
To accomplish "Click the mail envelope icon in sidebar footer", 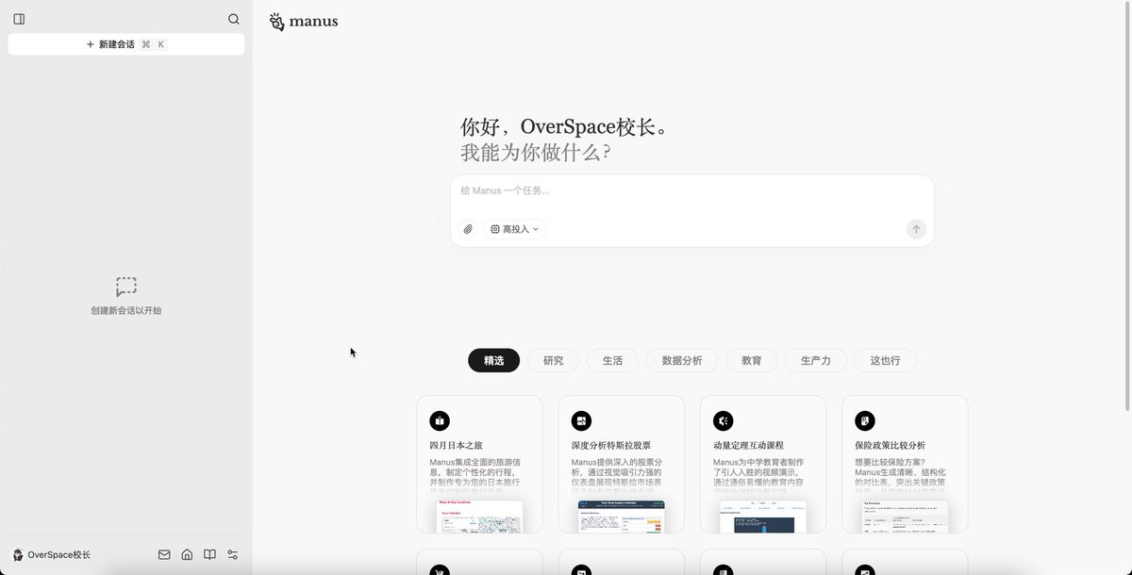I will pyautogui.click(x=164, y=555).
